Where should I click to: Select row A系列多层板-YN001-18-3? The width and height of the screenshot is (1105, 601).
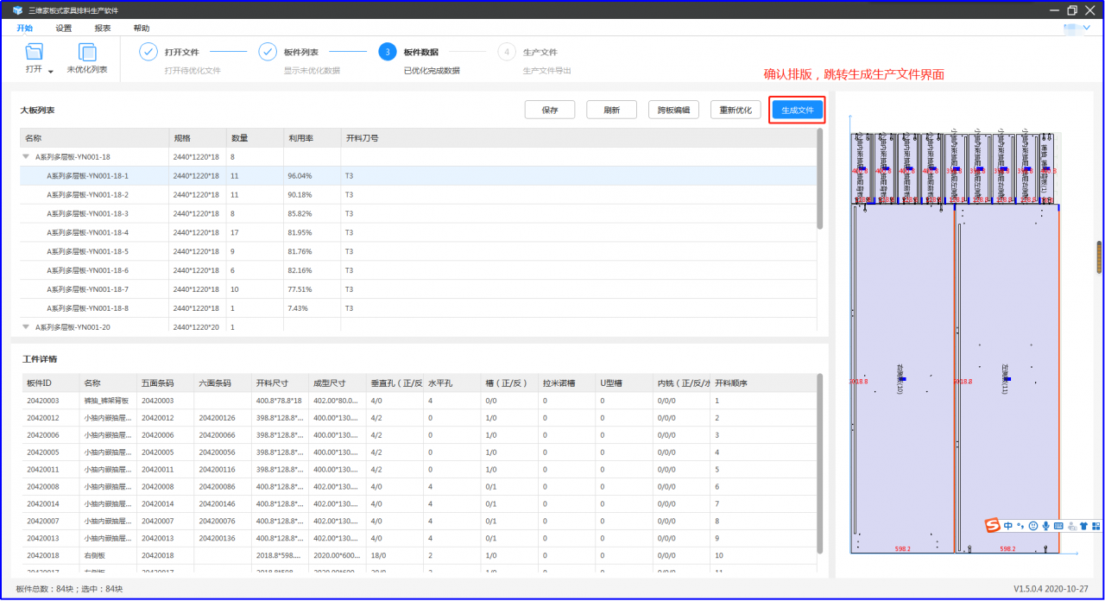(419, 213)
